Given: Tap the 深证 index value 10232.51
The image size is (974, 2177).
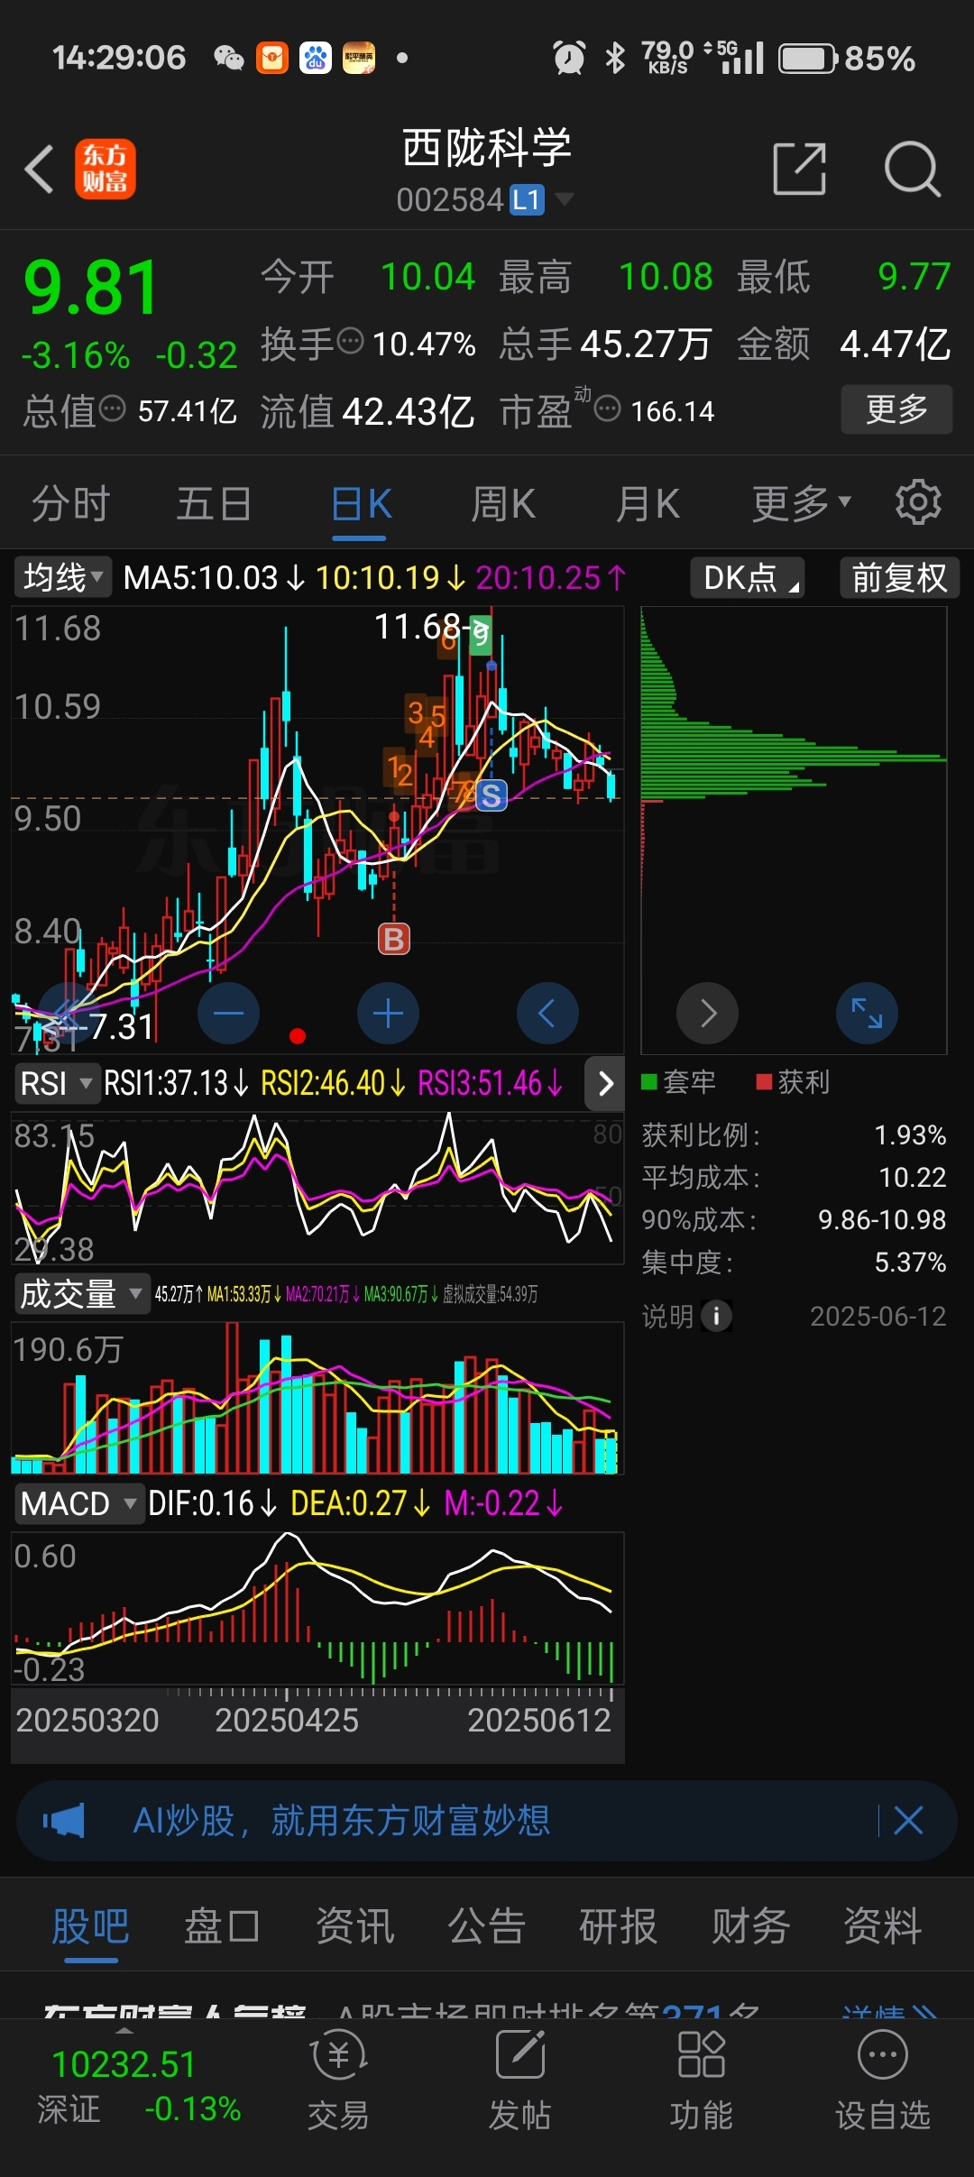Looking at the screenshot, I should (124, 2064).
